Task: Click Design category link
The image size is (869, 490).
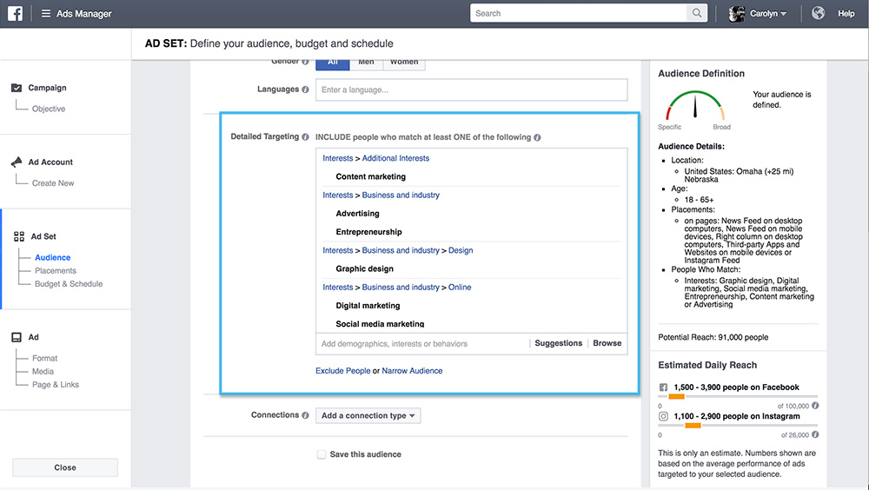Action: (x=461, y=250)
